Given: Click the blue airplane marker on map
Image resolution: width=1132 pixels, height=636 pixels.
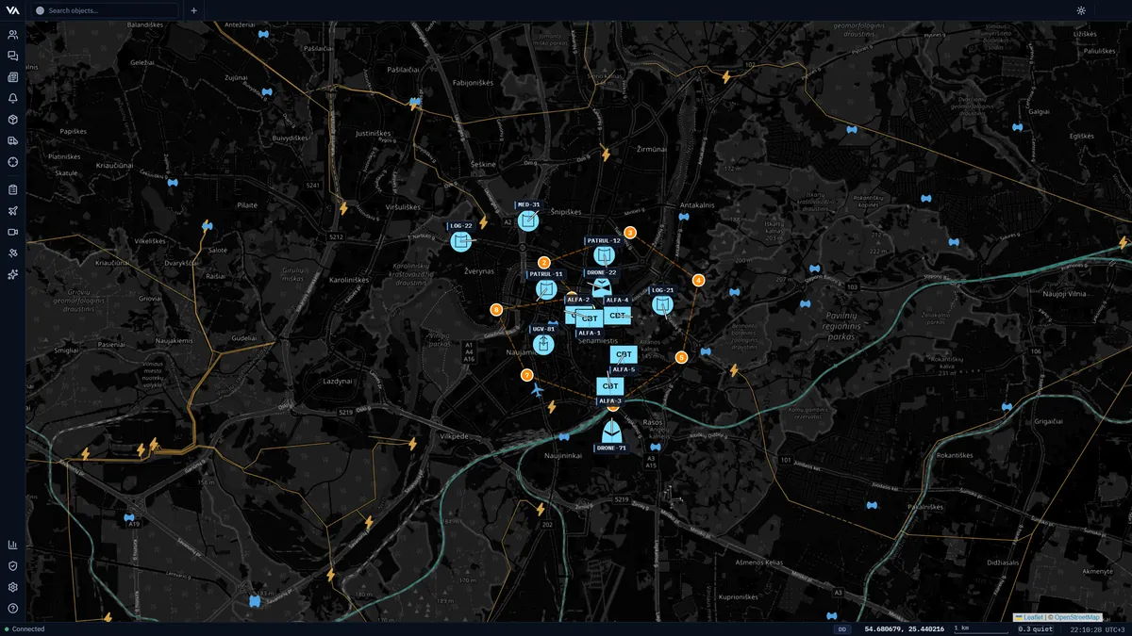Looking at the screenshot, I should 538,389.
